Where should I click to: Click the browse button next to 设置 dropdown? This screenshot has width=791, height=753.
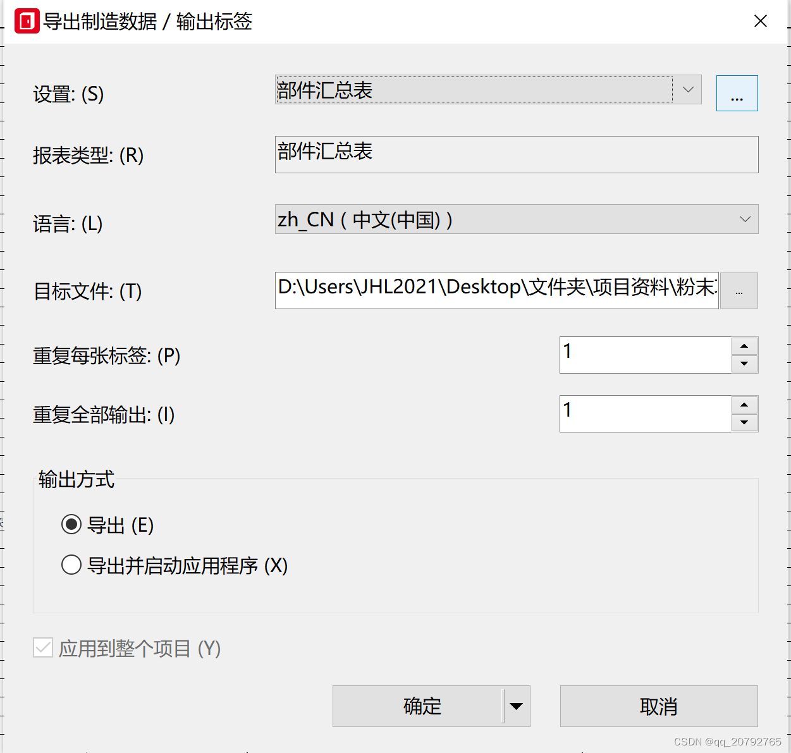pos(737,93)
